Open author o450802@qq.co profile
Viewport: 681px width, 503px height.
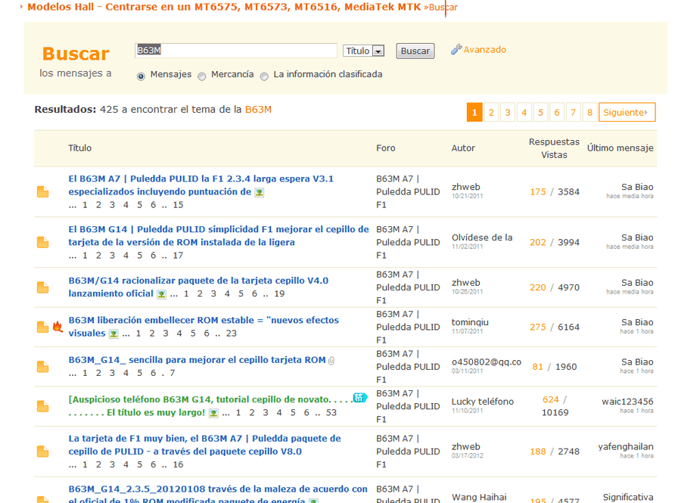(x=487, y=362)
